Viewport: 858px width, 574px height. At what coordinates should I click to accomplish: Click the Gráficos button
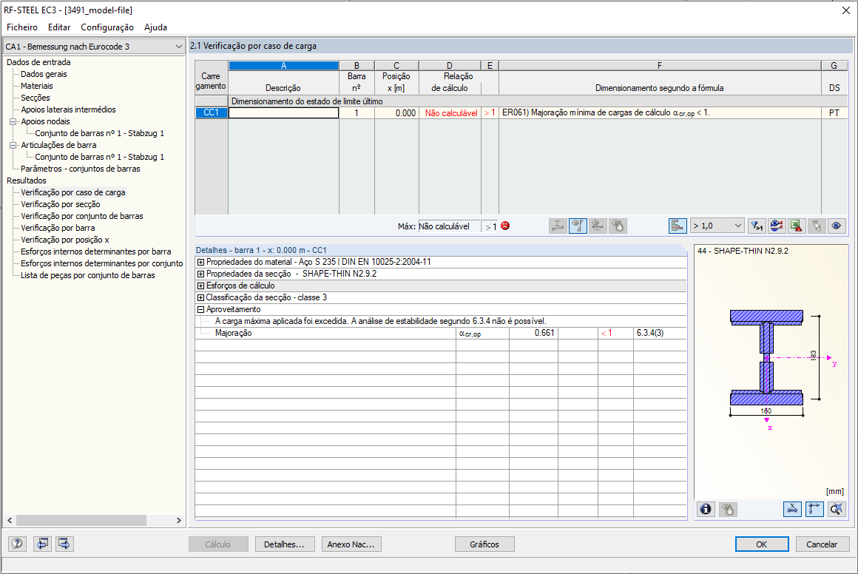[484, 544]
